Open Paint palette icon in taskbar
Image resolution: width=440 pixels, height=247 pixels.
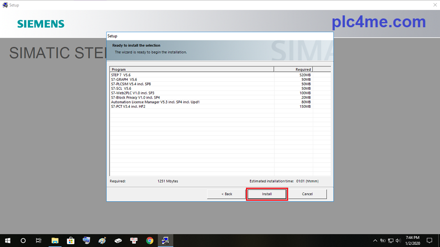point(102,240)
